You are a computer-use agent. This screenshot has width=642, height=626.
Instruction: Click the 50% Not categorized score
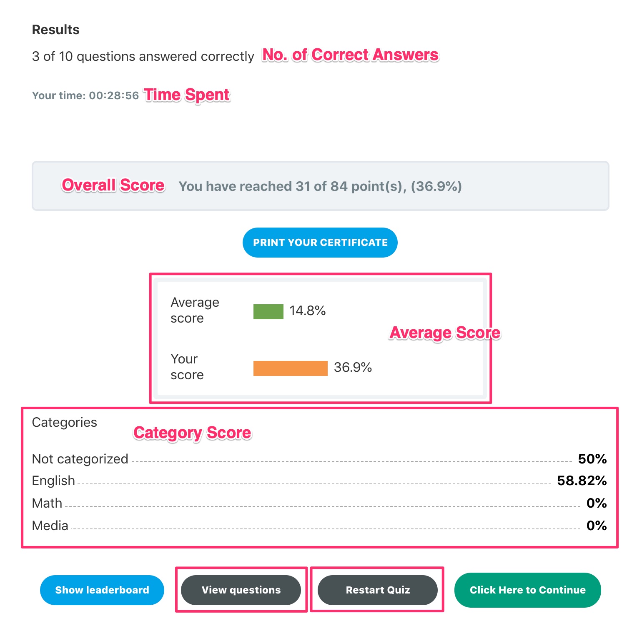592,459
